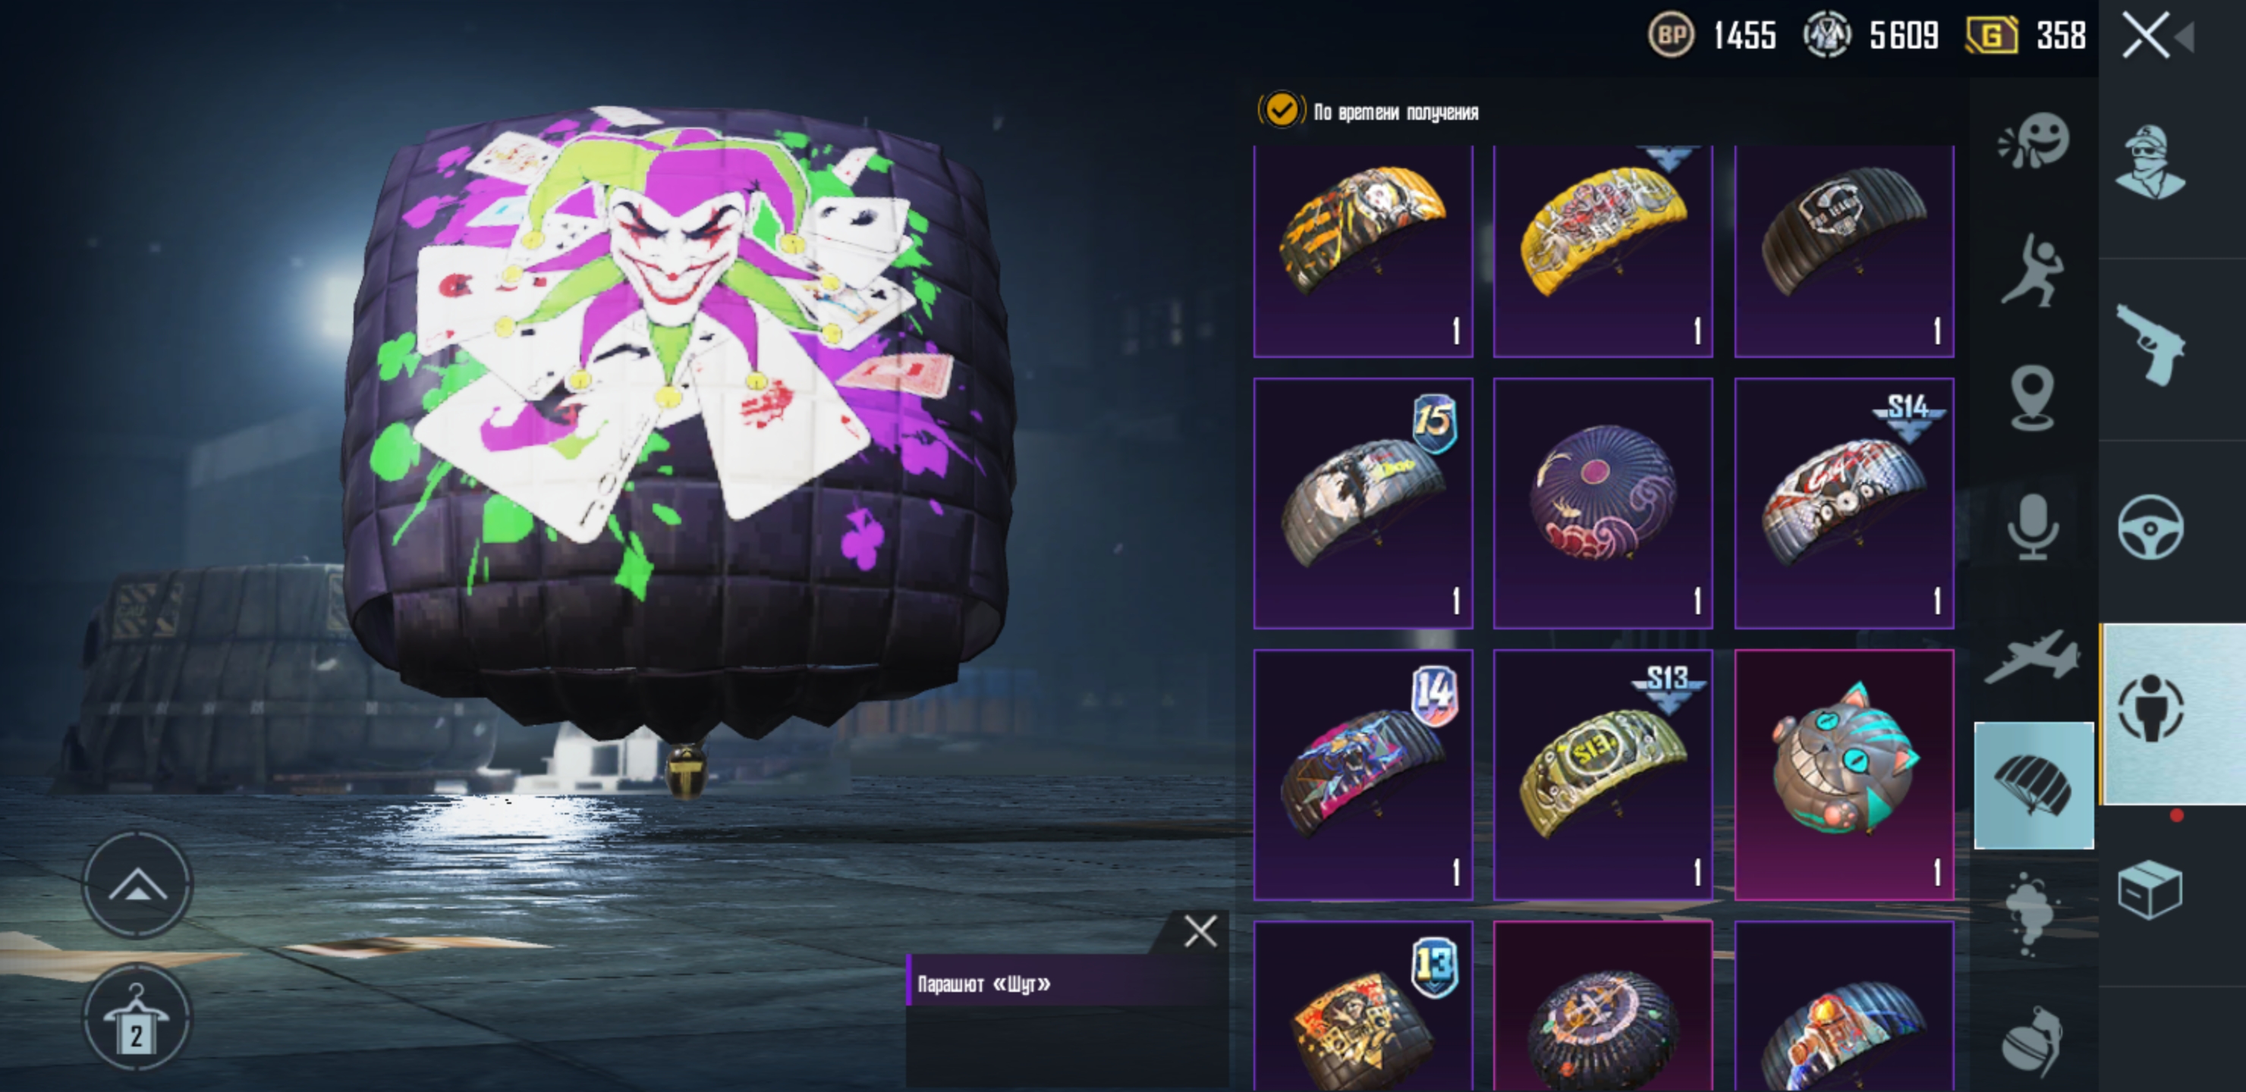
Task: Select the grenade skins category
Action: pos(2032,1041)
